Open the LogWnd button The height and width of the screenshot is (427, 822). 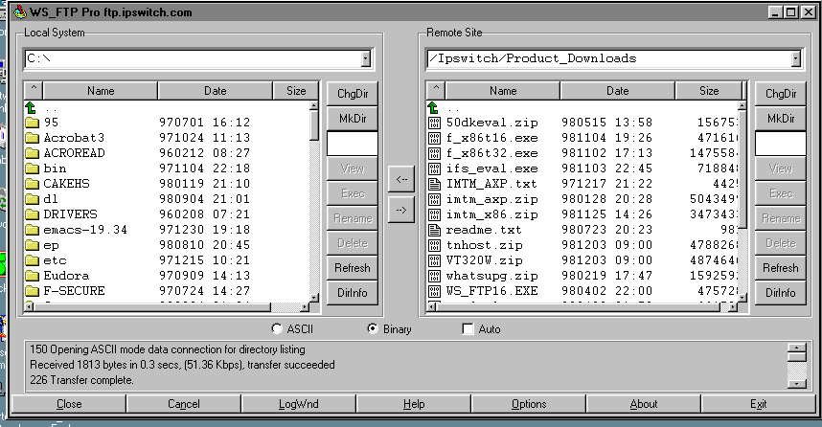coord(298,404)
